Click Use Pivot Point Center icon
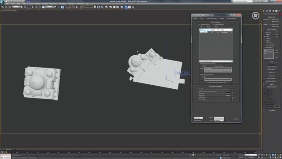 click(55, 7)
